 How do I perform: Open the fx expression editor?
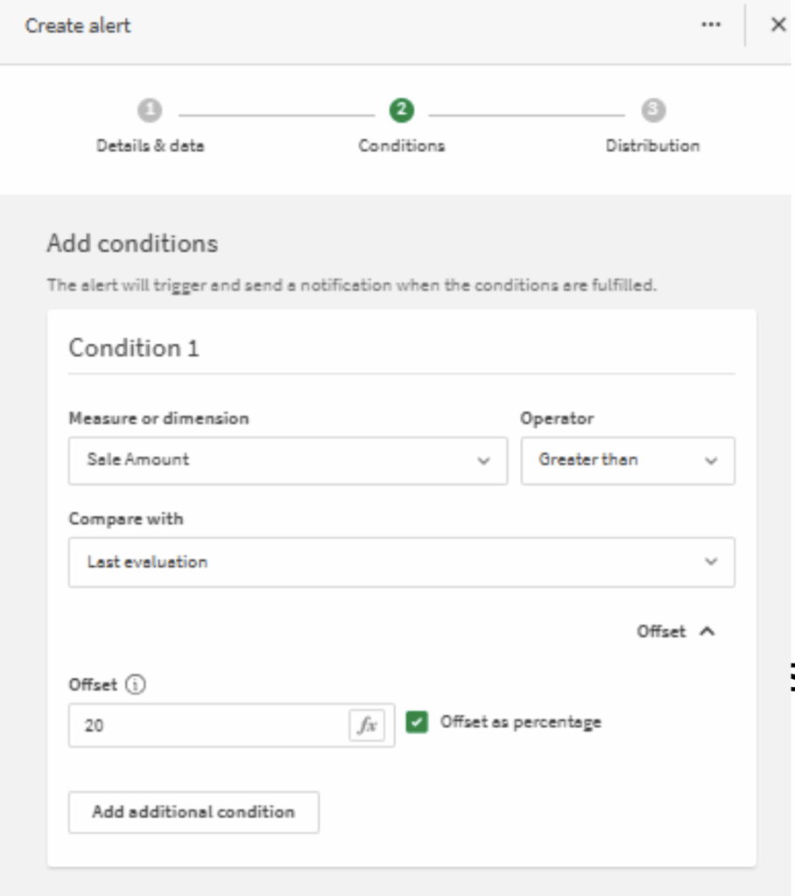coord(368,725)
